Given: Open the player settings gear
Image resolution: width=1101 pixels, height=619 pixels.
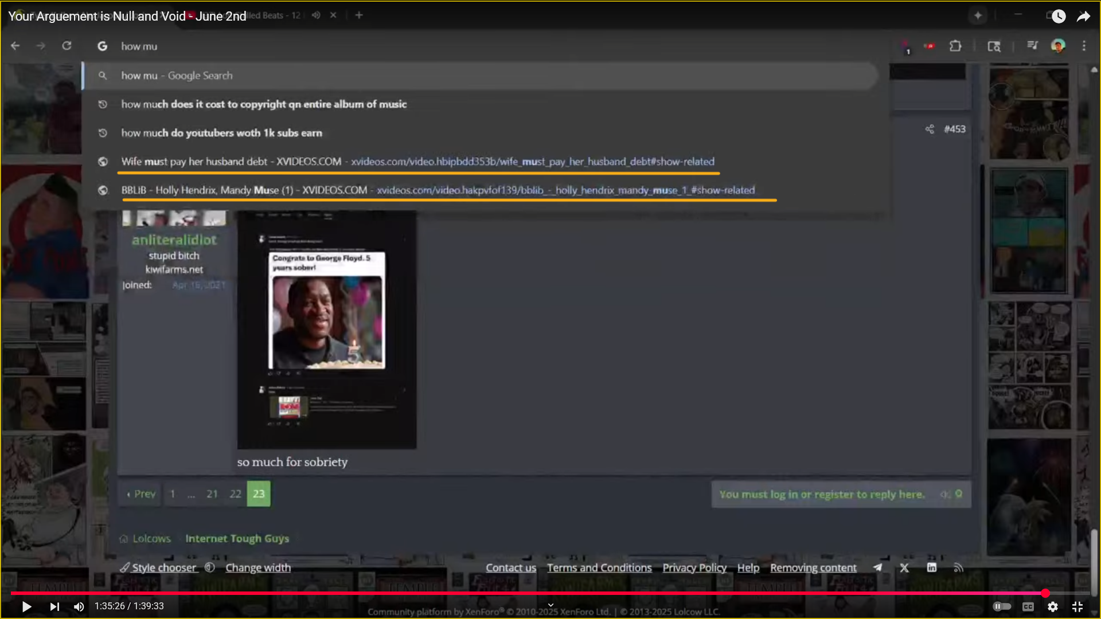Looking at the screenshot, I should 1053,606.
